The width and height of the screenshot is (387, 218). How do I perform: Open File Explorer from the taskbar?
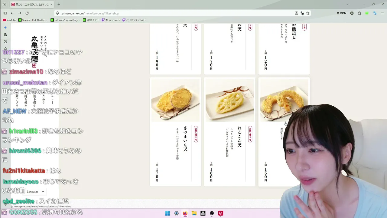pyautogui.click(x=194, y=213)
